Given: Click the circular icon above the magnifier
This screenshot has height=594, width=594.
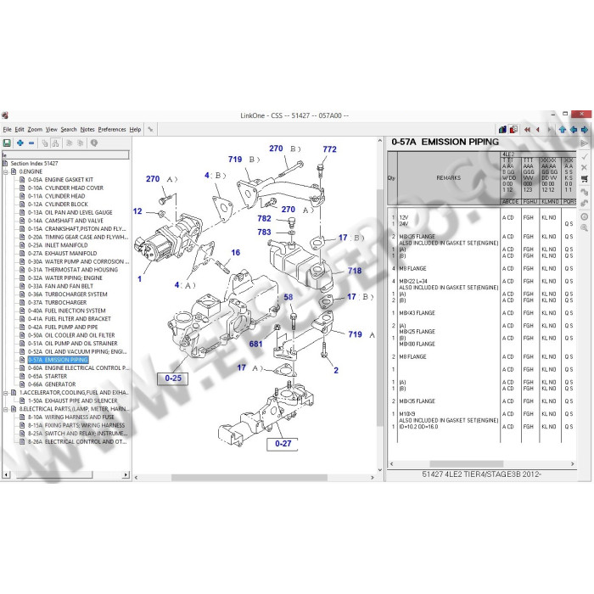Looking at the screenshot, I should [584, 216].
